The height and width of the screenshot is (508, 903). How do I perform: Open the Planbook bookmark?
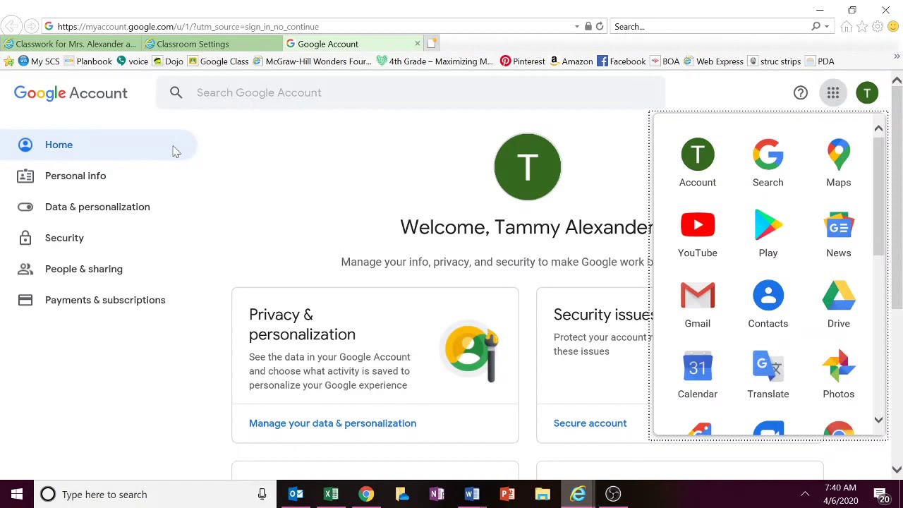(x=87, y=61)
